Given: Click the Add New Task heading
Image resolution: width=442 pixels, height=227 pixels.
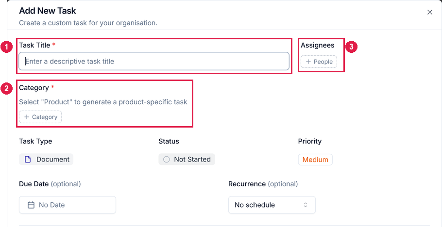Looking at the screenshot, I should tap(48, 11).
